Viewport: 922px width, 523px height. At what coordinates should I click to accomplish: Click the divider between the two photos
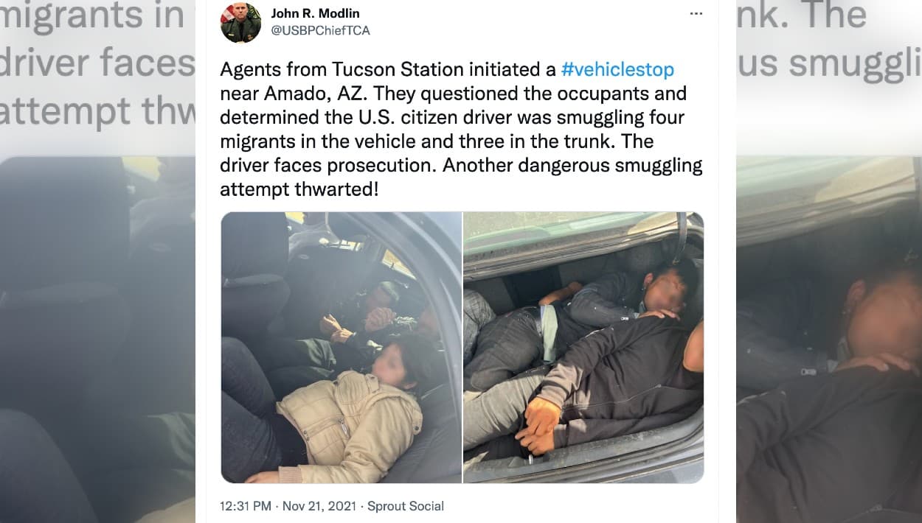click(x=462, y=348)
